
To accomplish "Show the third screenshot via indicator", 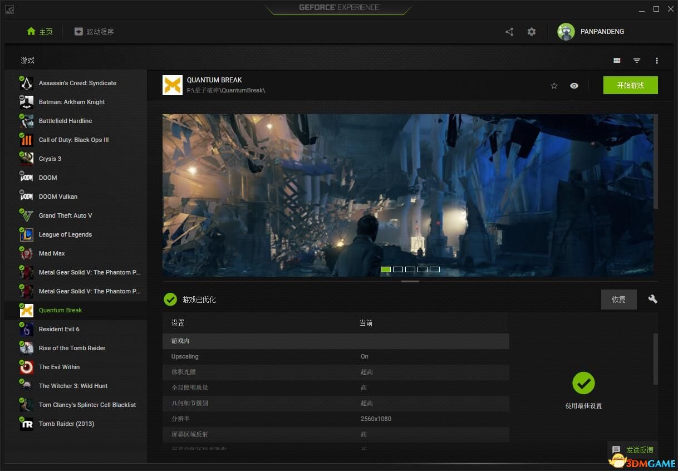I will point(410,269).
